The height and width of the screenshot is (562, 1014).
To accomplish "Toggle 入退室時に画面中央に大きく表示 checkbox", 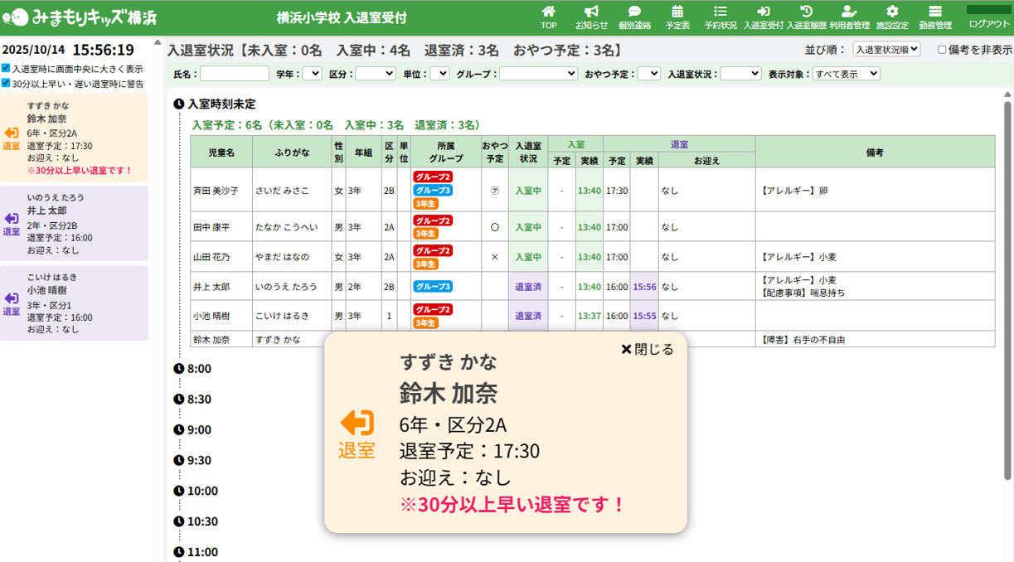I will coord(7,69).
